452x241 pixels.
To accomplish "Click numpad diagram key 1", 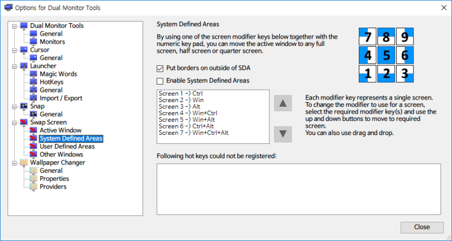I will click(368, 74).
